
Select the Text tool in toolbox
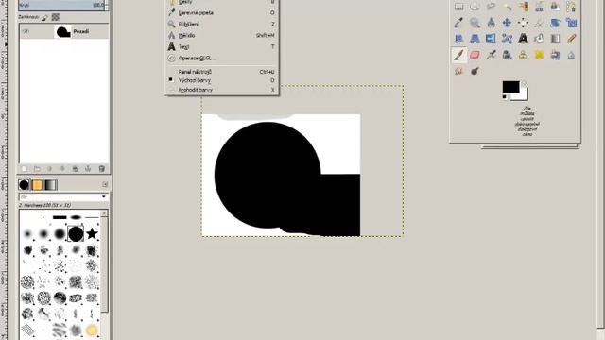523,39
